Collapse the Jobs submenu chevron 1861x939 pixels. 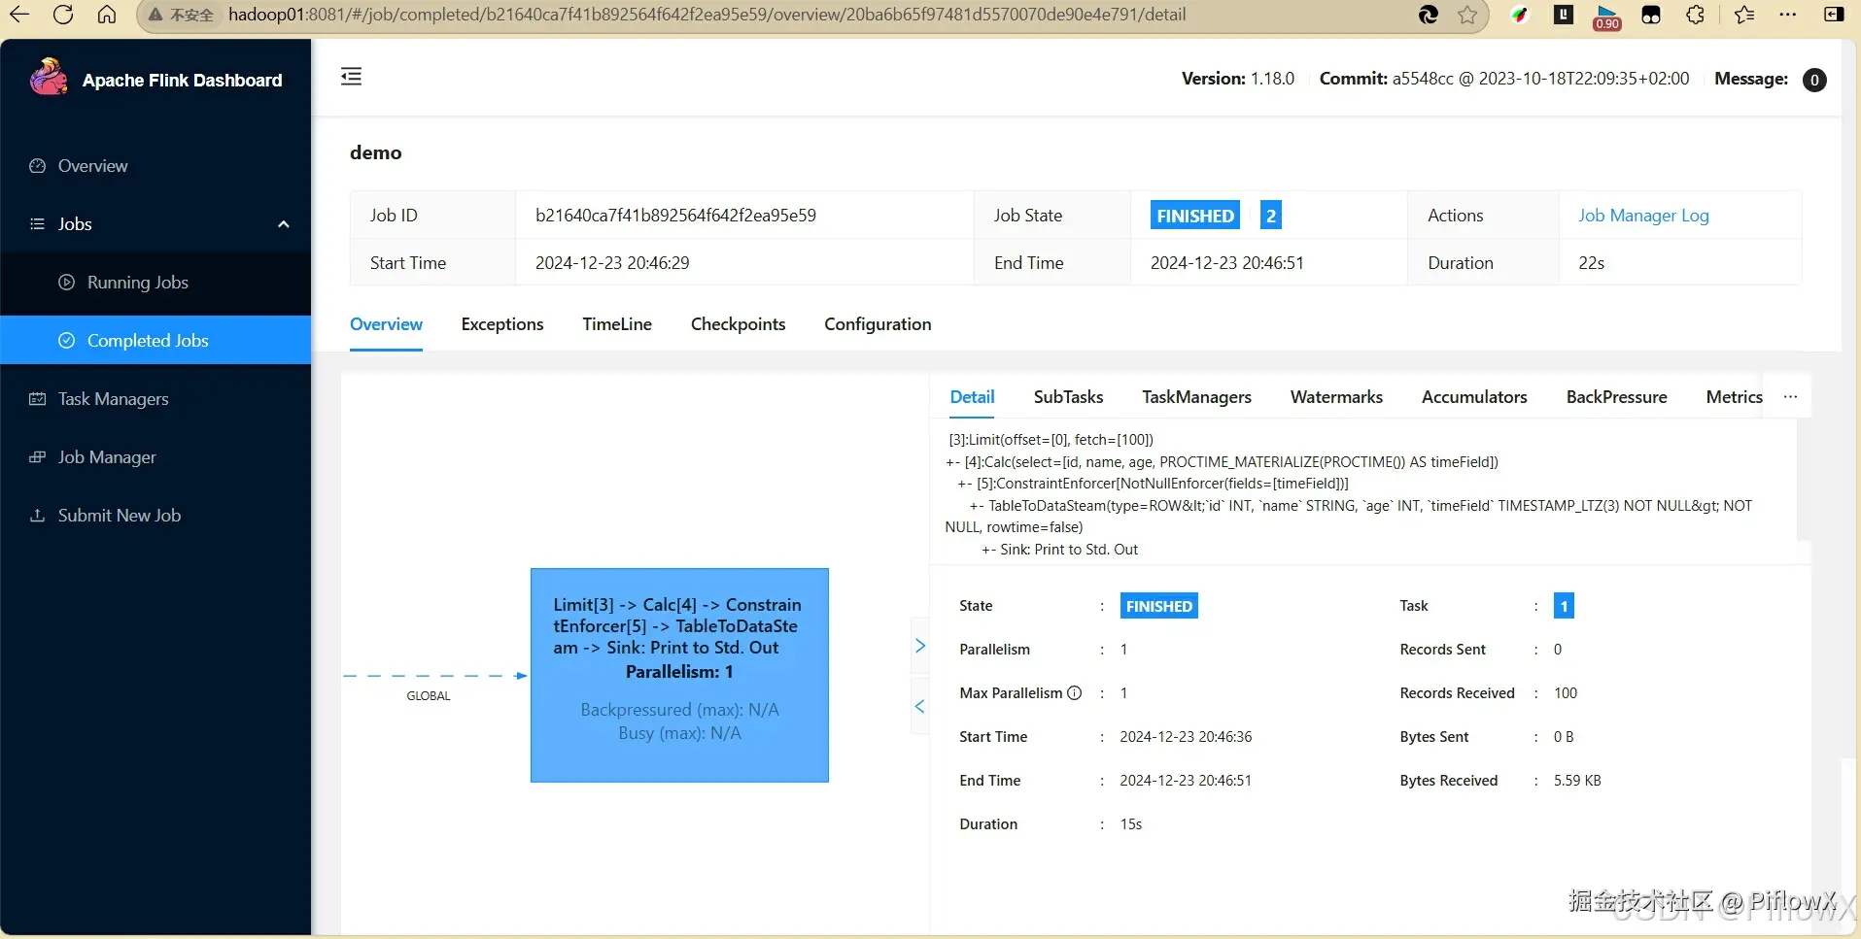point(284,224)
